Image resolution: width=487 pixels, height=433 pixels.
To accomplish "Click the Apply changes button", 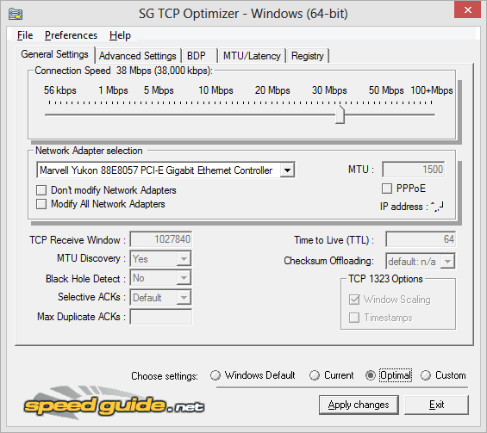I will point(359,405).
